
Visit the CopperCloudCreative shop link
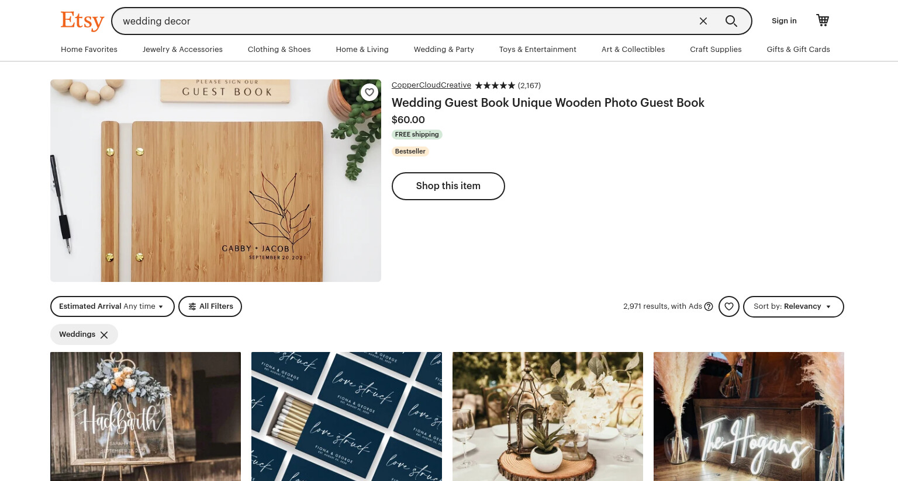point(431,85)
